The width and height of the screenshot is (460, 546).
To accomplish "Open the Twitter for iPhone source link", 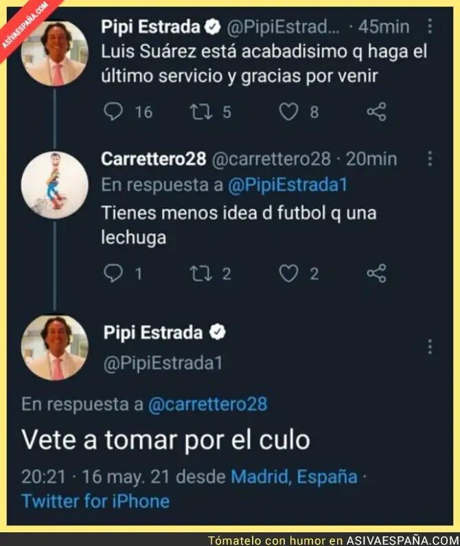I will tap(95, 501).
